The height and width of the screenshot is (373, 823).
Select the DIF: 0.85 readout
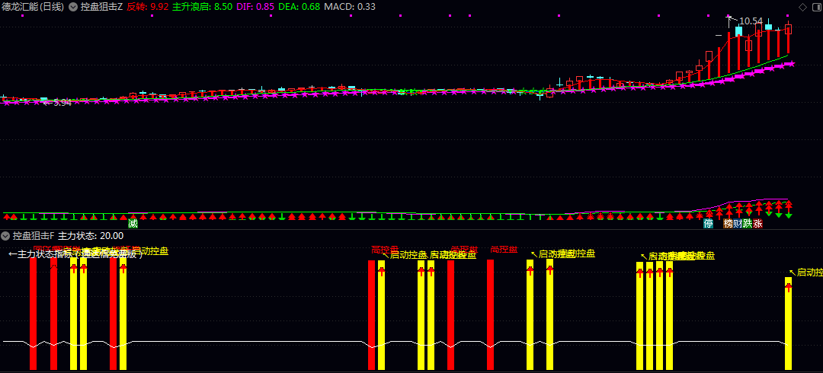(x=255, y=7)
